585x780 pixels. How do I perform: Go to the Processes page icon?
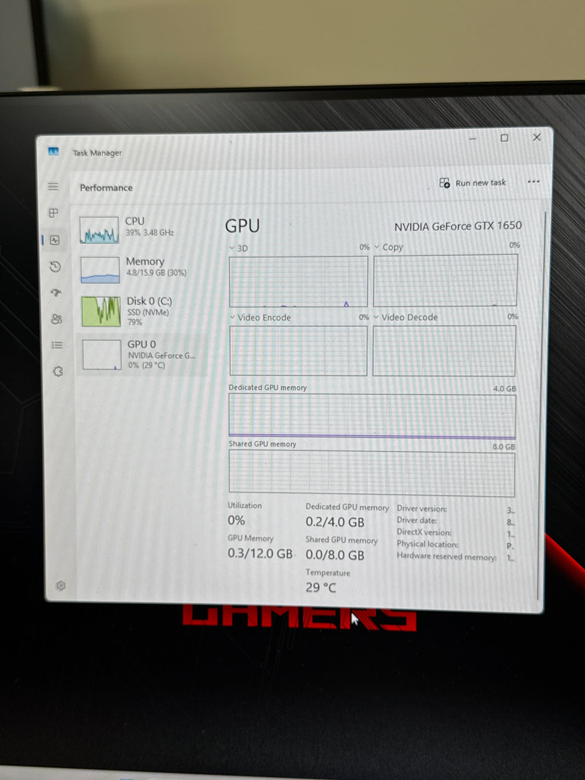[54, 213]
